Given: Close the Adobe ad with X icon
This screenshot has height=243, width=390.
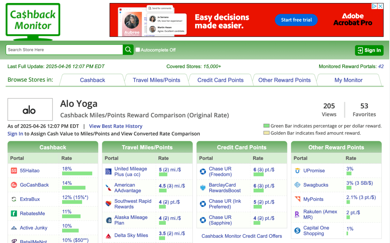Looking at the screenshot, I should pyautogui.click(x=380, y=6).
